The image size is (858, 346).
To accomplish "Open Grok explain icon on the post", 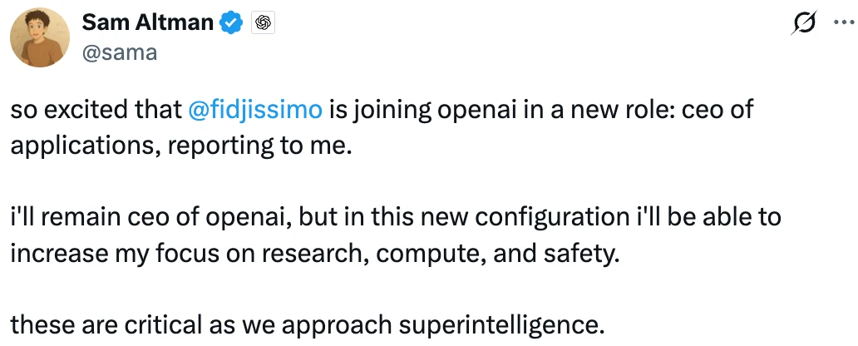I will tap(804, 23).
